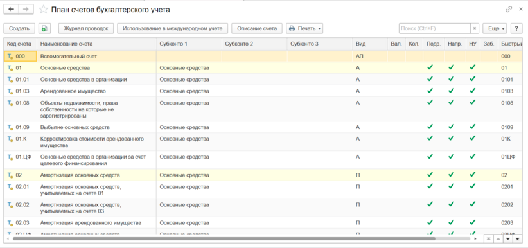Screen dimensions: 528x248
Task: Click the horizontal scrollbar left arrow
Action: pyautogui.click(x=8, y=238)
